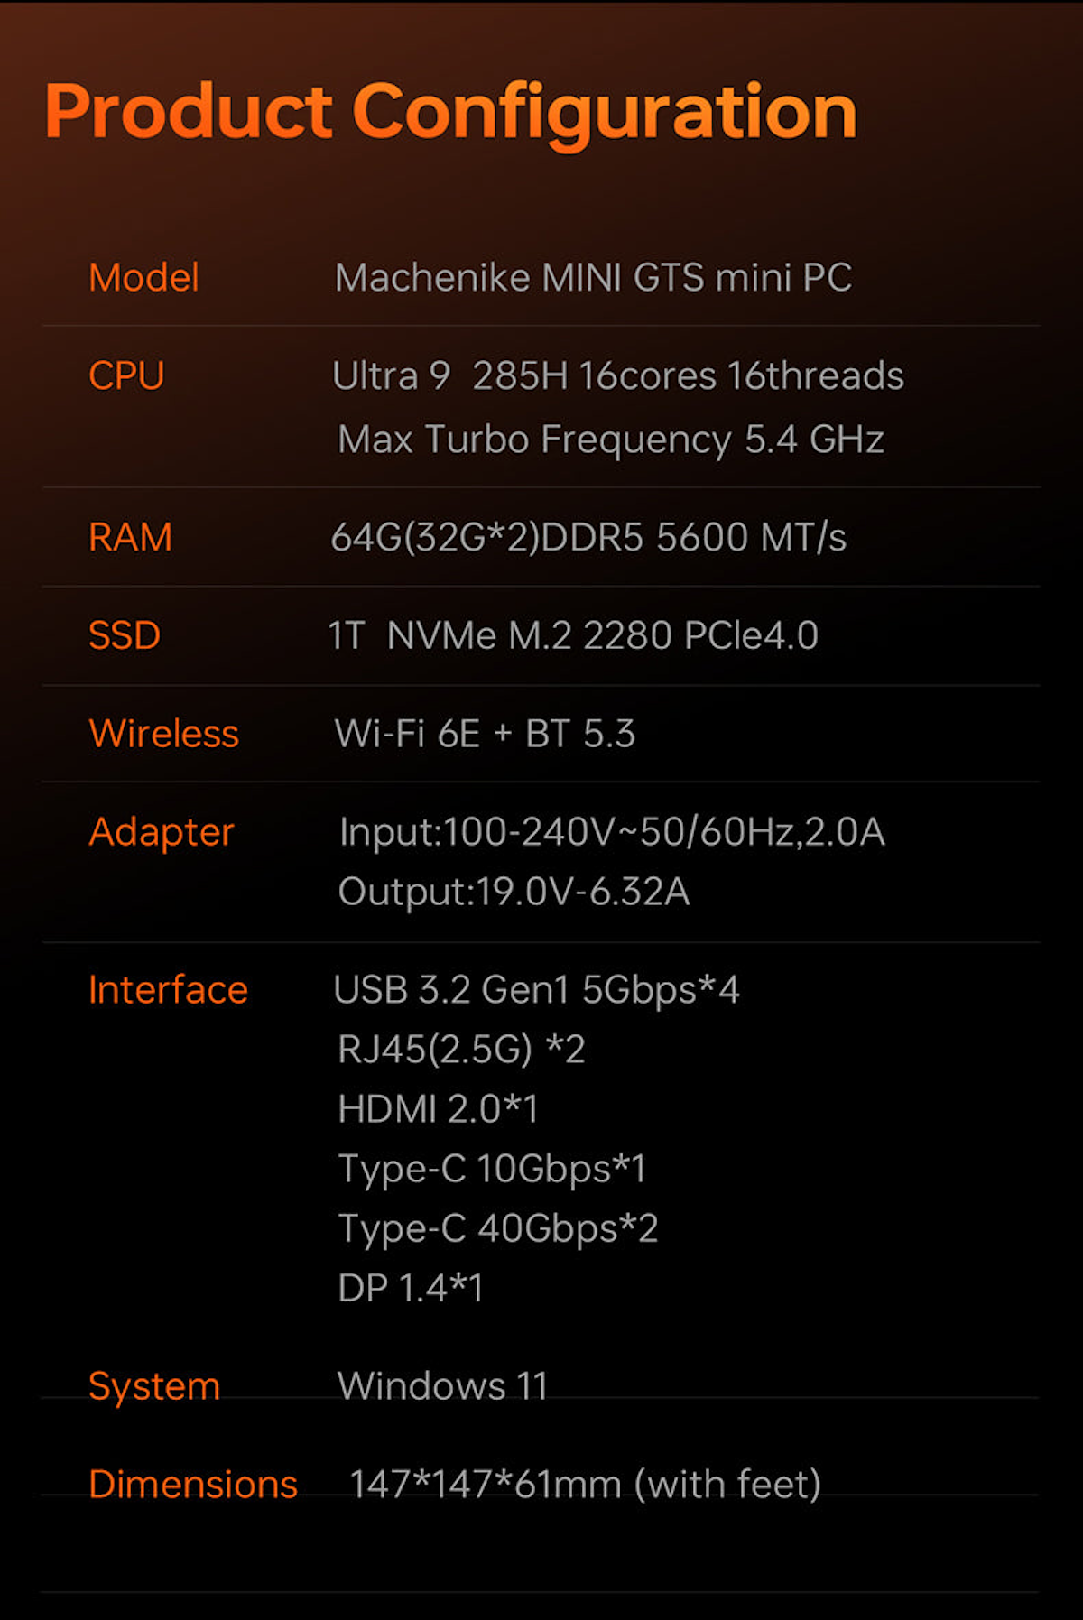Select the 64G DDR5 5600 MT/s value
Screen dimensions: 1083x1620
[588, 537]
